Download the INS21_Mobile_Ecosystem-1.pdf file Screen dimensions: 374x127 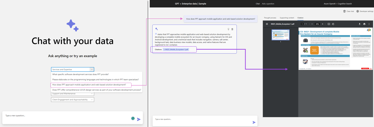(360, 24)
